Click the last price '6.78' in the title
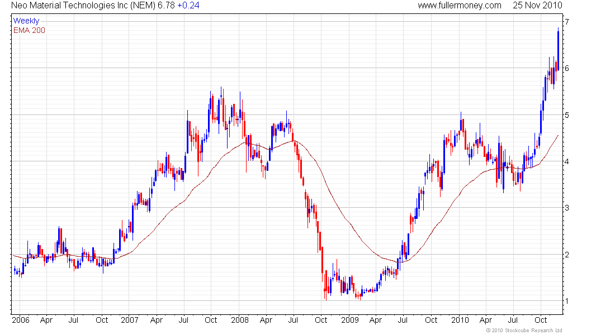 (x=166, y=6)
